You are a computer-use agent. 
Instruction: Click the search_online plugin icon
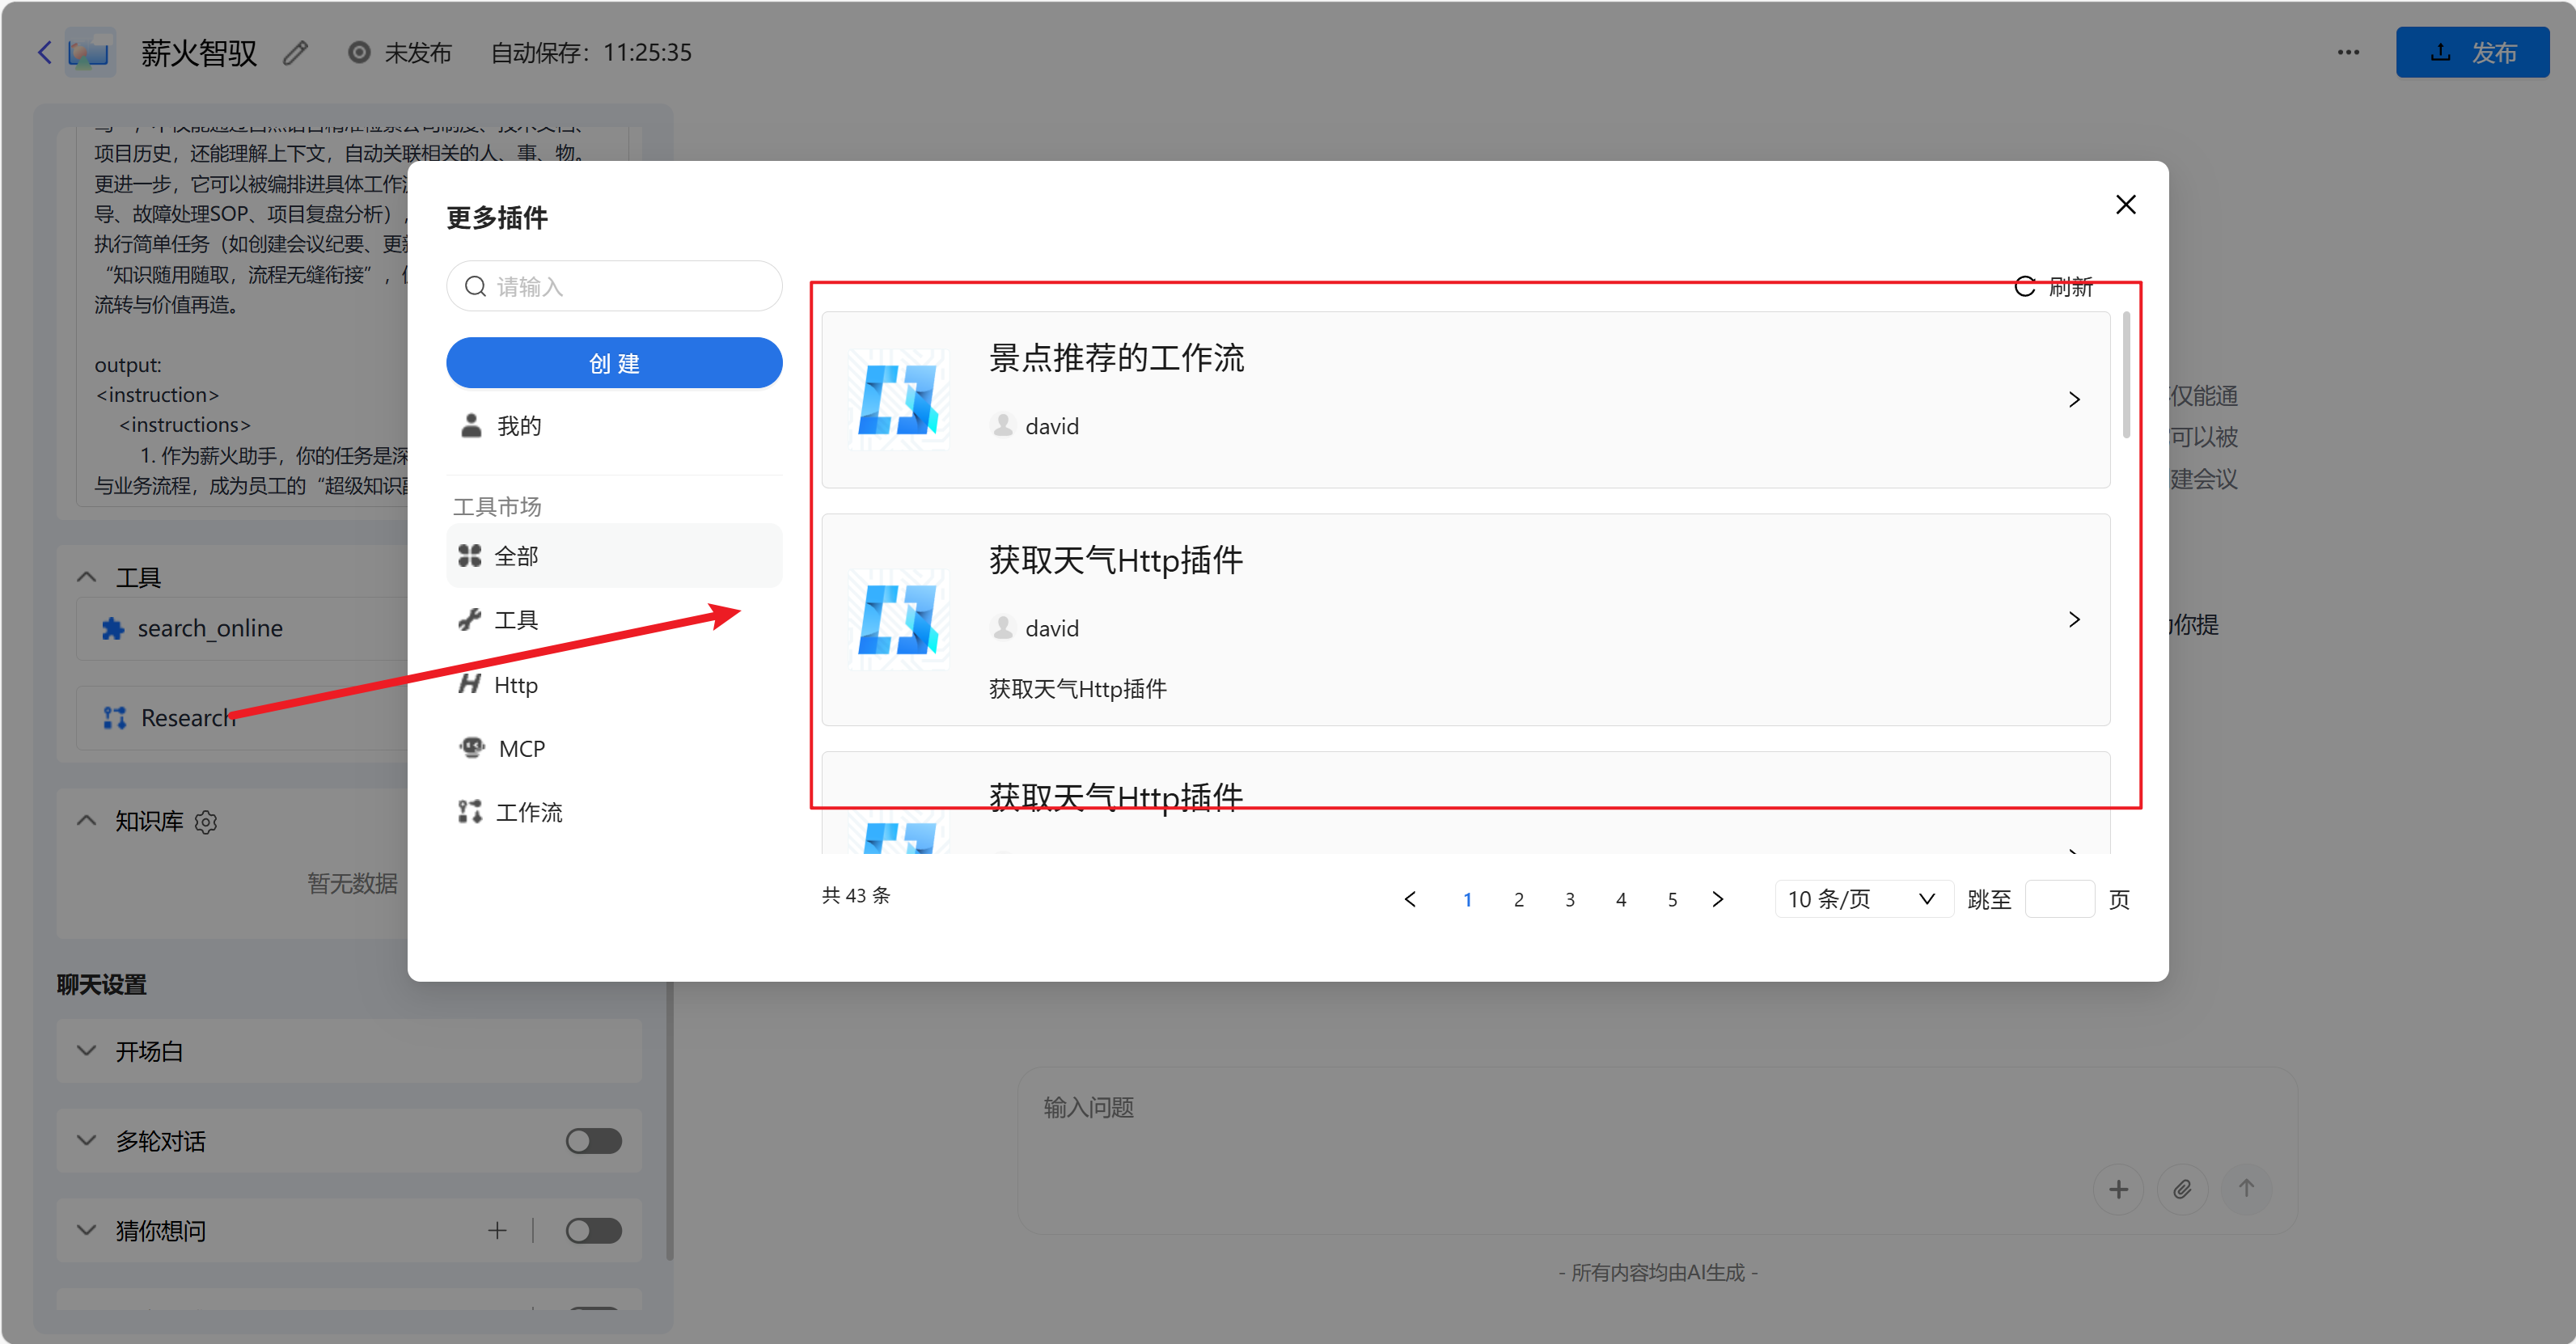[x=113, y=628]
